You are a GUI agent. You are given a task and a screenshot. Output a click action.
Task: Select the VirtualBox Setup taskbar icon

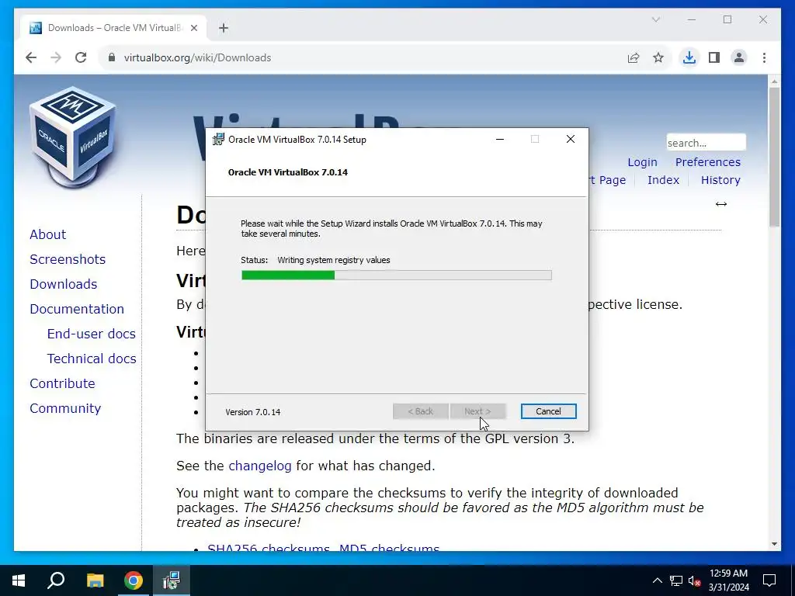click(x=172, y=580)
